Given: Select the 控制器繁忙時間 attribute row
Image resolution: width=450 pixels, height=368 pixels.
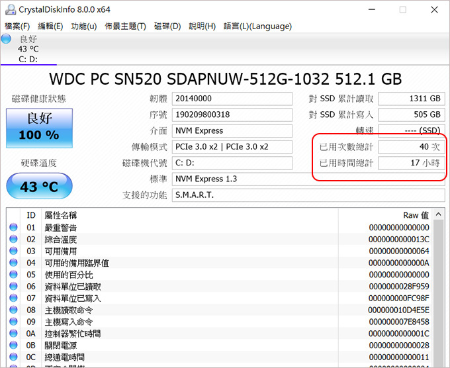Looking at the screenshot, I should pos(220,334).
